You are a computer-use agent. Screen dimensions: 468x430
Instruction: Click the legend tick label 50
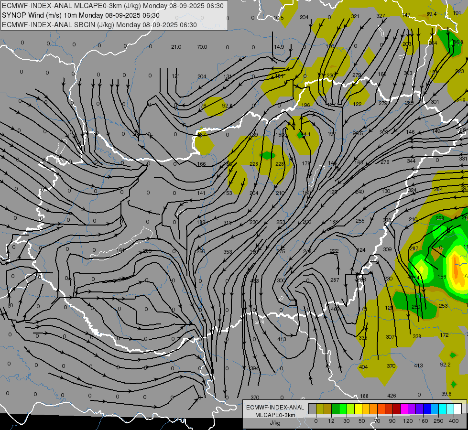[x=362, y=421]
